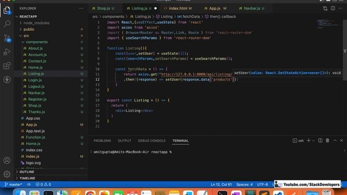
Task: Open Register.js in the explorer
Action: pos(37,99)
